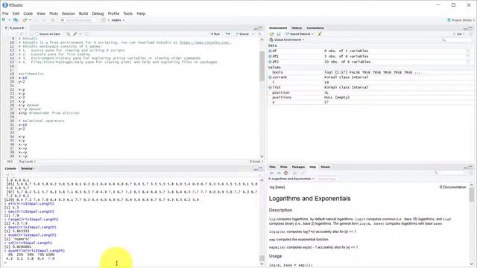This screenshot has width=477, height=268.
Task: Open the Project (None) dropdown
Action: coord(461,20)
